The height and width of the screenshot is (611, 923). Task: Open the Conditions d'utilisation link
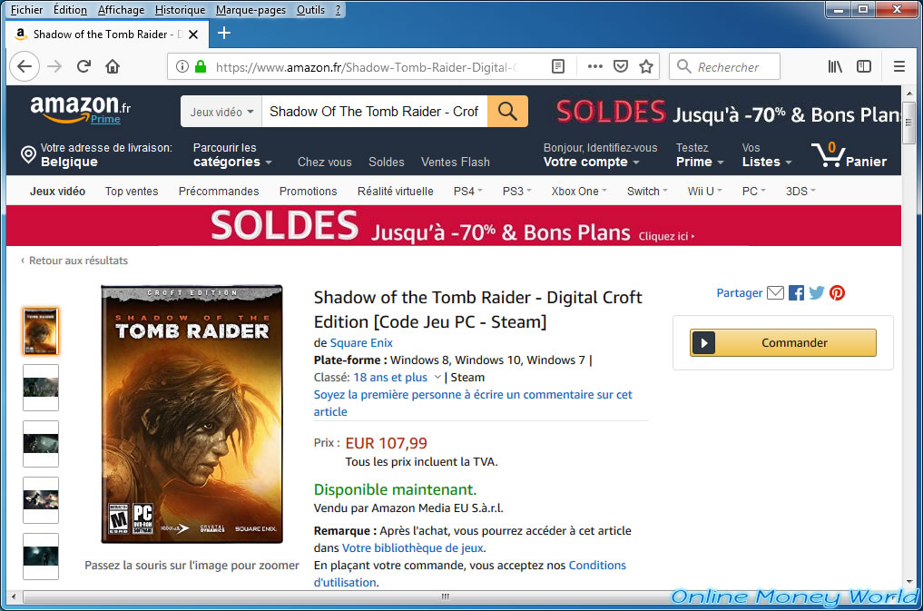pos(470,574)
